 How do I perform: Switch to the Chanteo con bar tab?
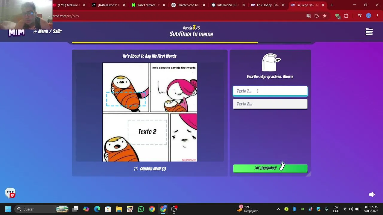coord(188,5)
